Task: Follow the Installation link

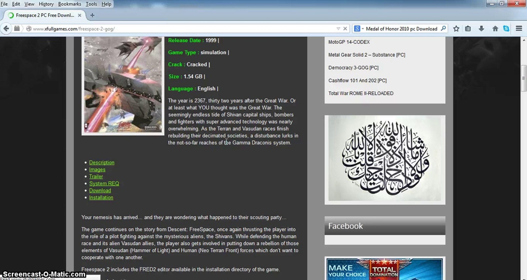Action: (x=101, y=198)
